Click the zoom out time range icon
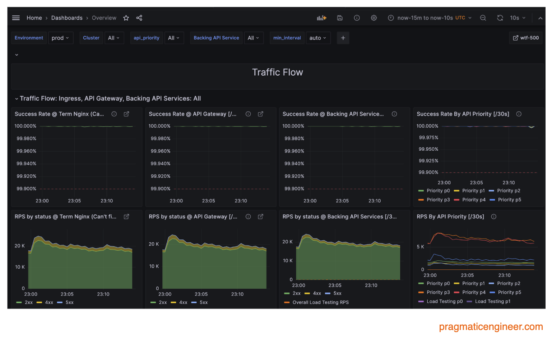556x340 pixels. tap(483, 18)
